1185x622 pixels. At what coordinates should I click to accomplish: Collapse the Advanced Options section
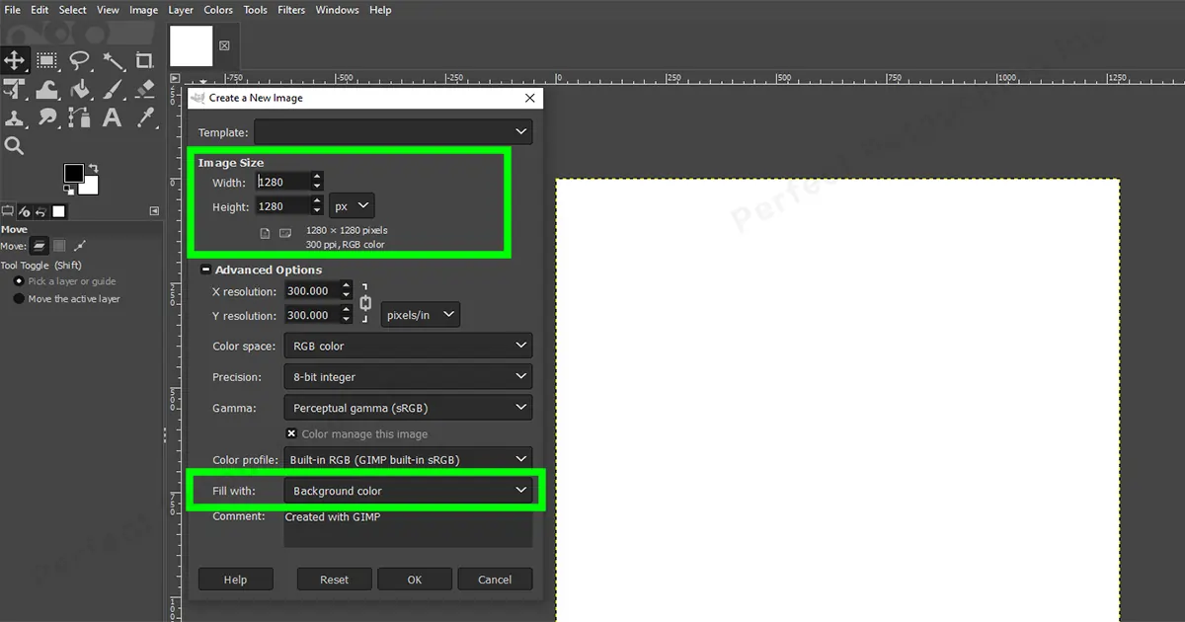coord(206,269)
